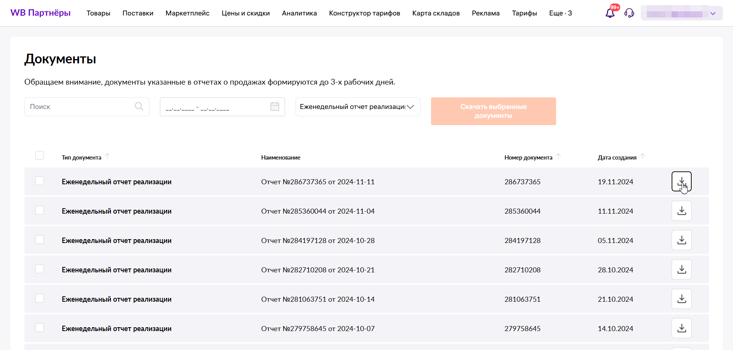The height and width of the screenshot is (350, 733).
Task: Click the Наименование column header
Action: [281, 158]
